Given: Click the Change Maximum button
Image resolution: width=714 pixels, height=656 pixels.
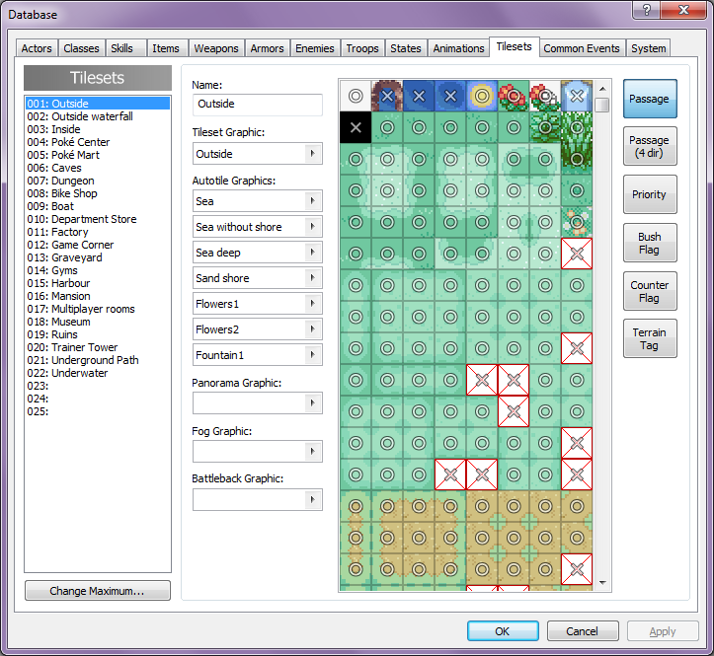Looking at the screenshot, I should coord(98,591).
